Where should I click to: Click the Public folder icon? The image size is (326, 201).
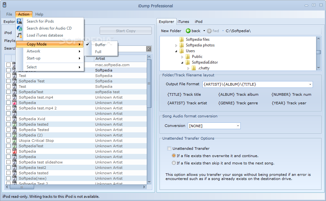[188, 57]
